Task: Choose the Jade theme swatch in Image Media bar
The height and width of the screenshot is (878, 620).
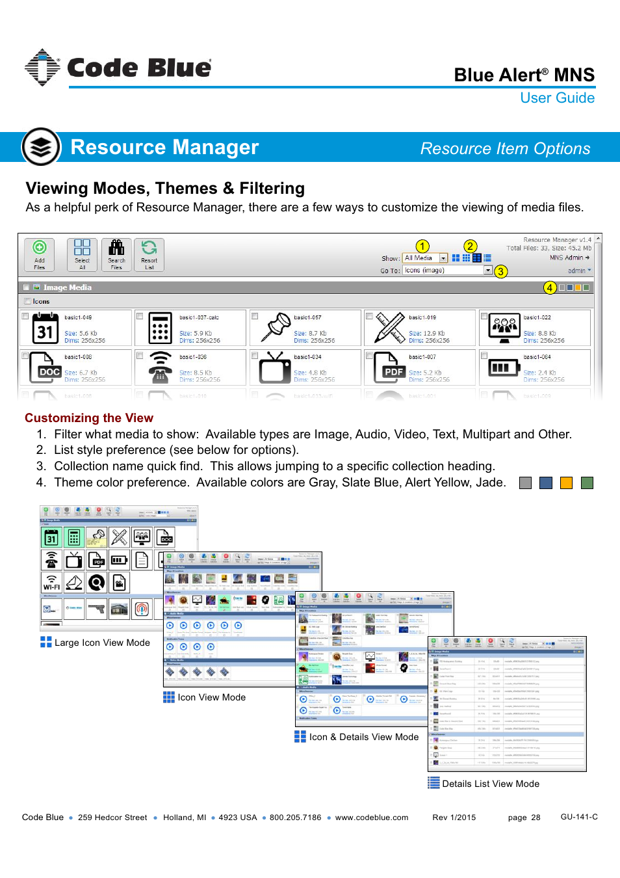Action: point(586,287)
